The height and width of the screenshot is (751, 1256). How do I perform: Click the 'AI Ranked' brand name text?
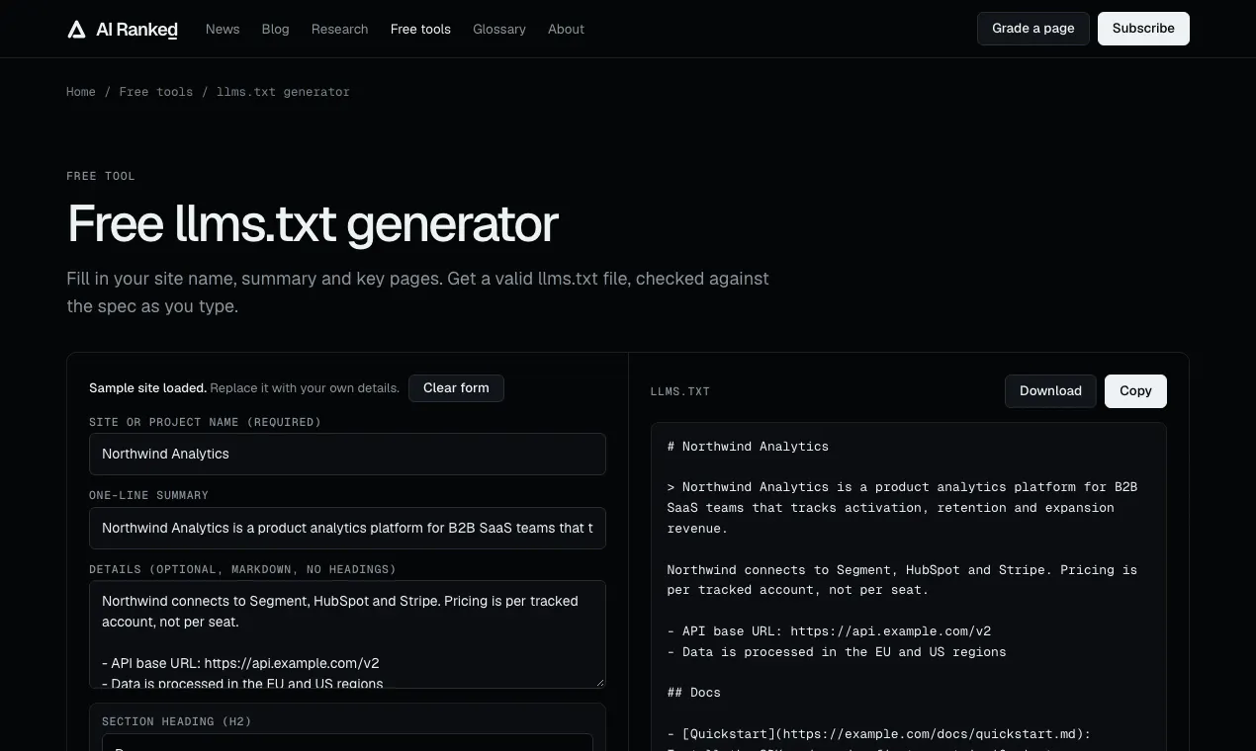tap(136, 30)
